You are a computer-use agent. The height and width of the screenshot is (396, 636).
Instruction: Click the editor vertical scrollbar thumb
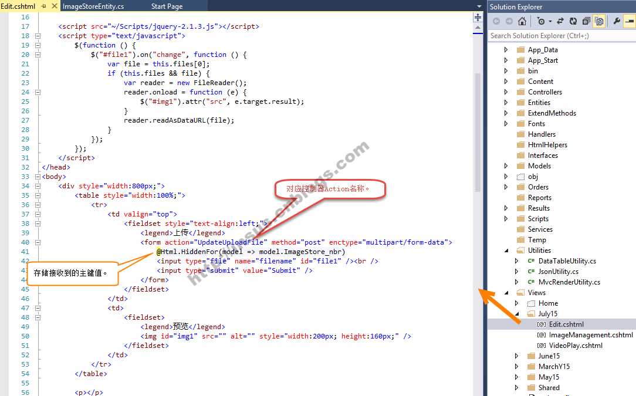point(478,132)
